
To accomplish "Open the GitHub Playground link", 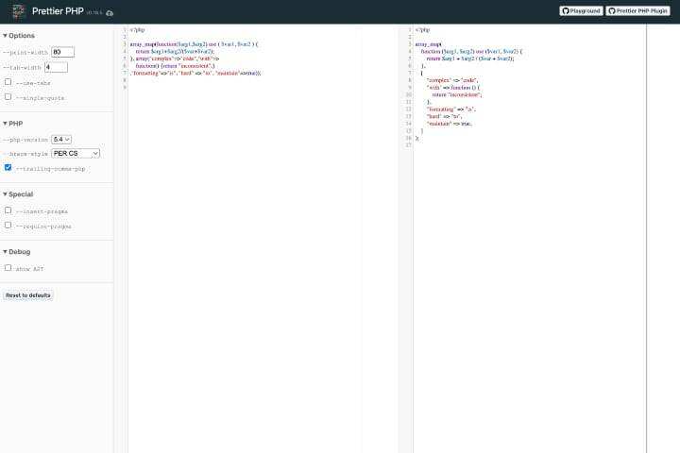I will 581,11.
